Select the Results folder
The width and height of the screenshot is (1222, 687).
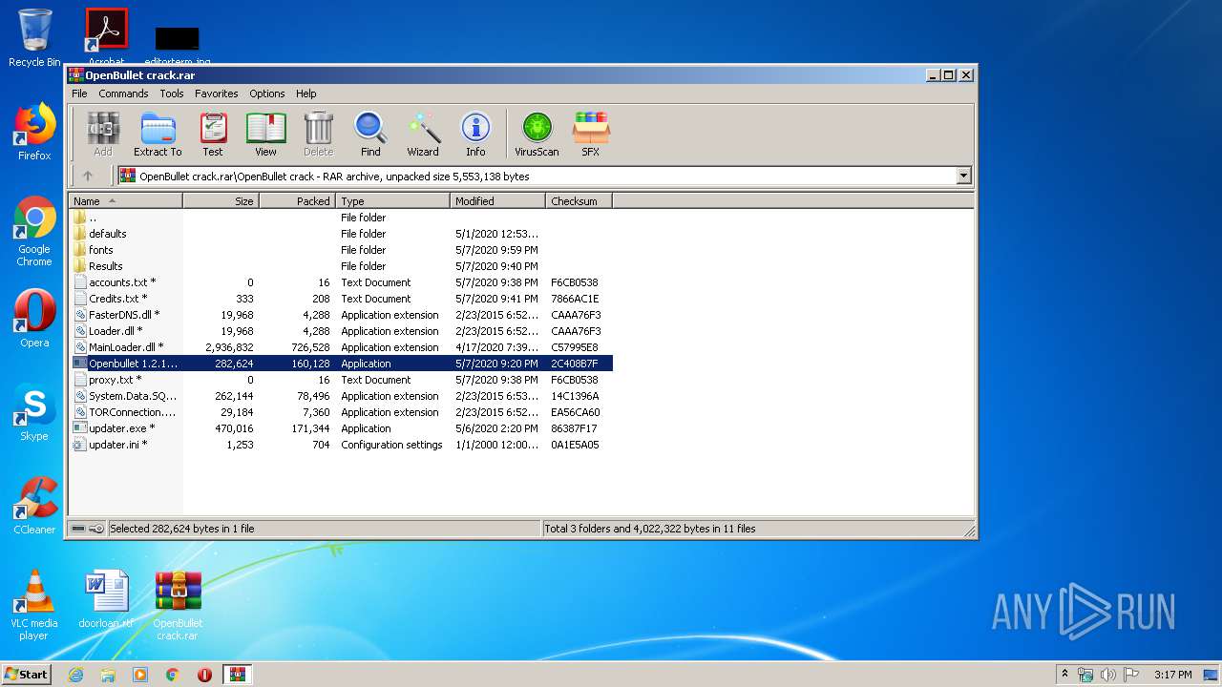click(x=341, y=266)
